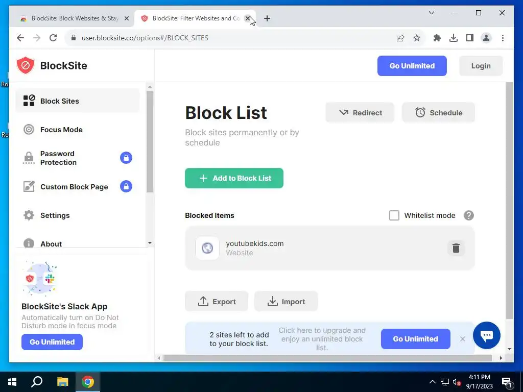This screenshot has width=523, height=392.
Task: Click the Go Unlimited button in the header
Action: [412, 66]
